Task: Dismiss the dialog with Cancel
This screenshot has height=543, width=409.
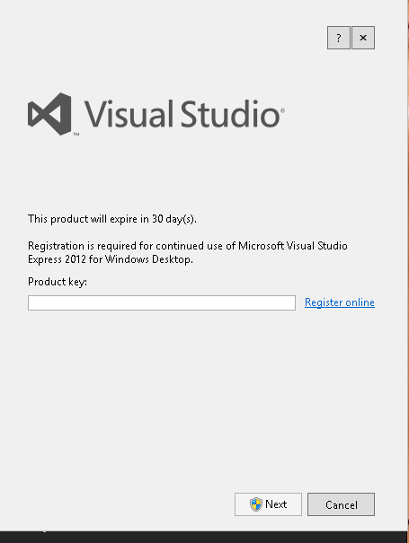Action: coord(341,504)
